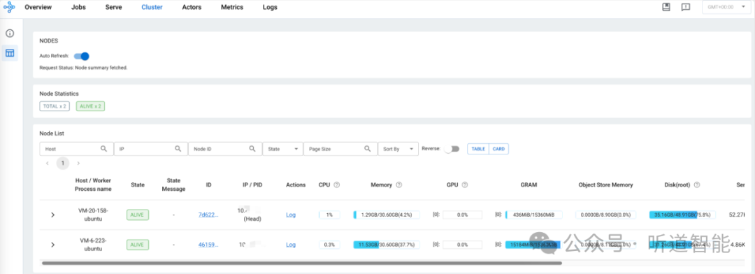Click Disk(root) column help icon
Image resolution: width=755 pixels, height=274 pixels.
pyautogui.click(x=697, y=185)
